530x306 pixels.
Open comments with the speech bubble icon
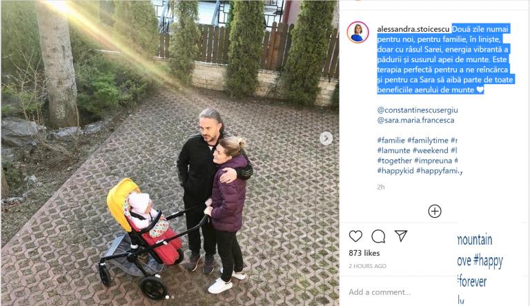pyautogui.click(x=378, y=236)
